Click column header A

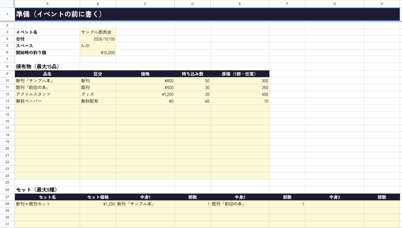coord(48,4)
